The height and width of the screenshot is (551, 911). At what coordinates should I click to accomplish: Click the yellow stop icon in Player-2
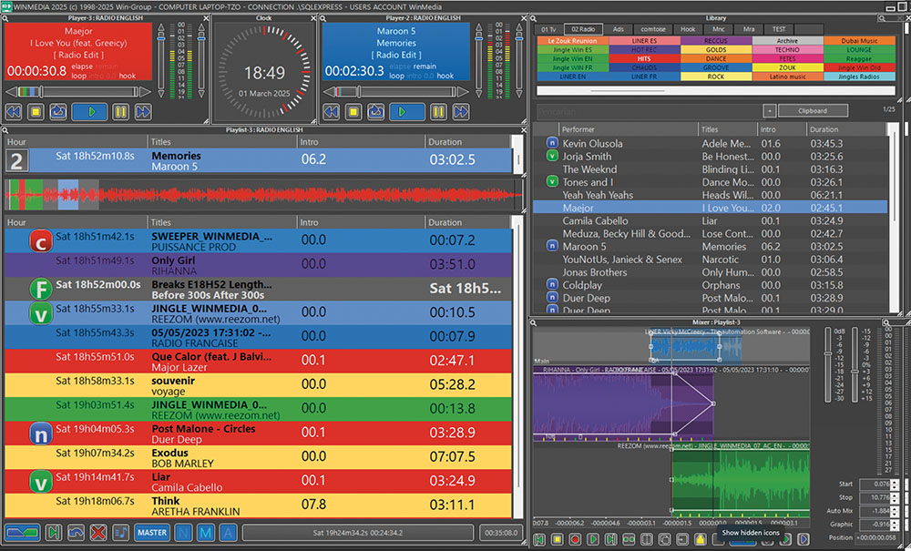355,111
